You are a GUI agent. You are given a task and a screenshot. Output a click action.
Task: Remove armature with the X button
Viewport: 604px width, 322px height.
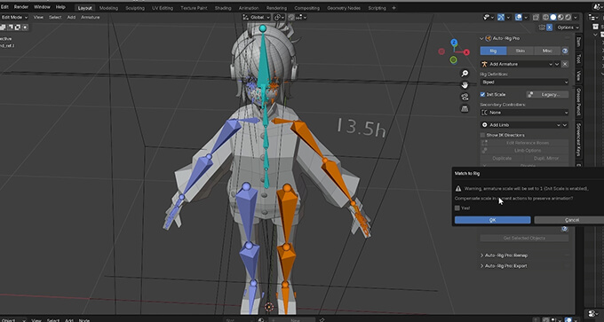565,64
